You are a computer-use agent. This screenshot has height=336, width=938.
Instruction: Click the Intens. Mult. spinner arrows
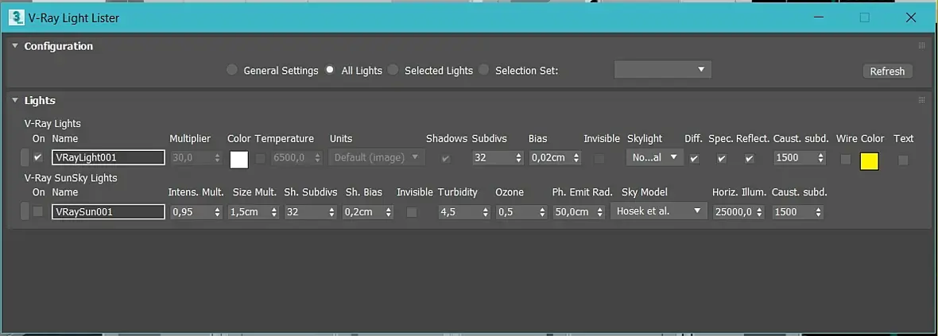[217, 211]
